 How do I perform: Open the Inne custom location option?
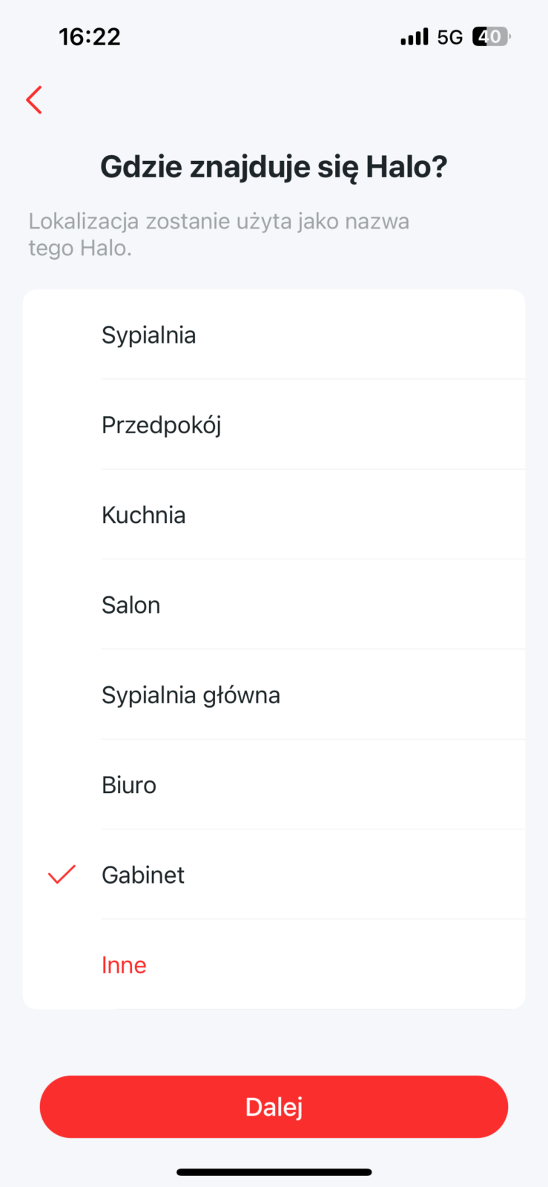coord(124,965)
